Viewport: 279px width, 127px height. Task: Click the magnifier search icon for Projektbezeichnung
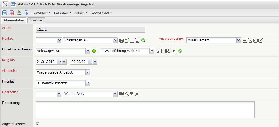click(x=163, y=51)
